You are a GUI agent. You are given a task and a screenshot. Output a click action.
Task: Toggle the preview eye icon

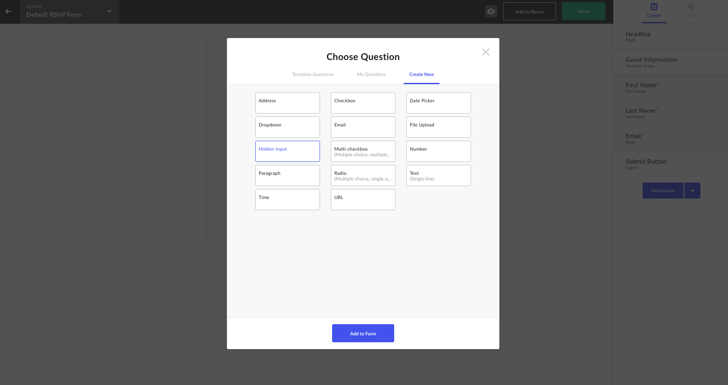click(491, 11)
